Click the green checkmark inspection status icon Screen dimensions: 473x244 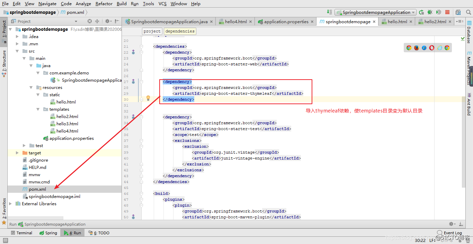tap(463, 39)
